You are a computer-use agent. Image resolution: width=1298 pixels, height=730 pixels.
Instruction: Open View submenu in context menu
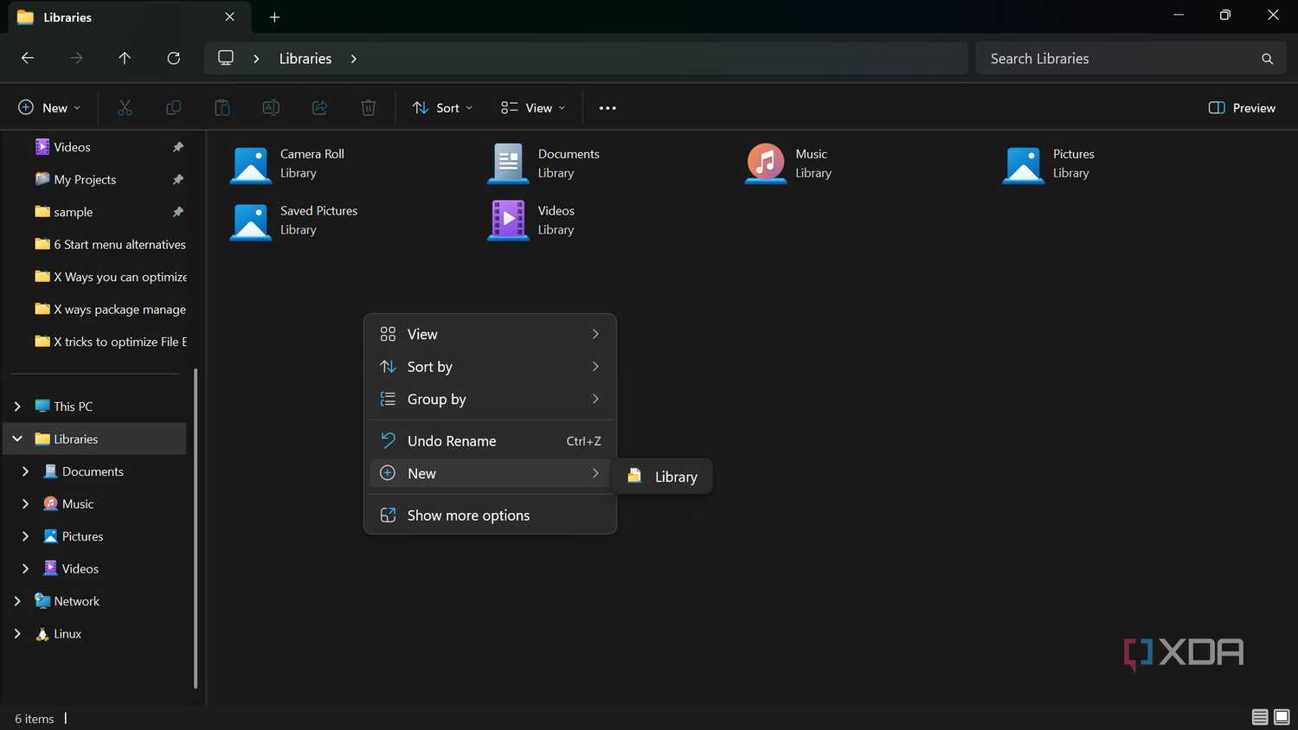tap(490, 334)
